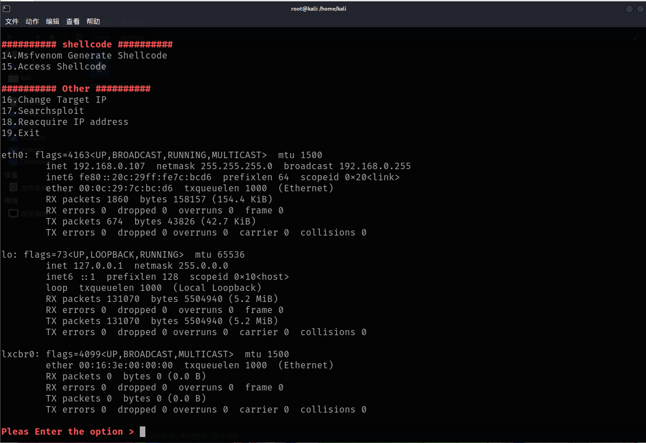Image resolution: width=646 pixels, height=443 pixels.
Task: Click 'Pleas Enter the option >' prompt text
Action: point(68,431)
